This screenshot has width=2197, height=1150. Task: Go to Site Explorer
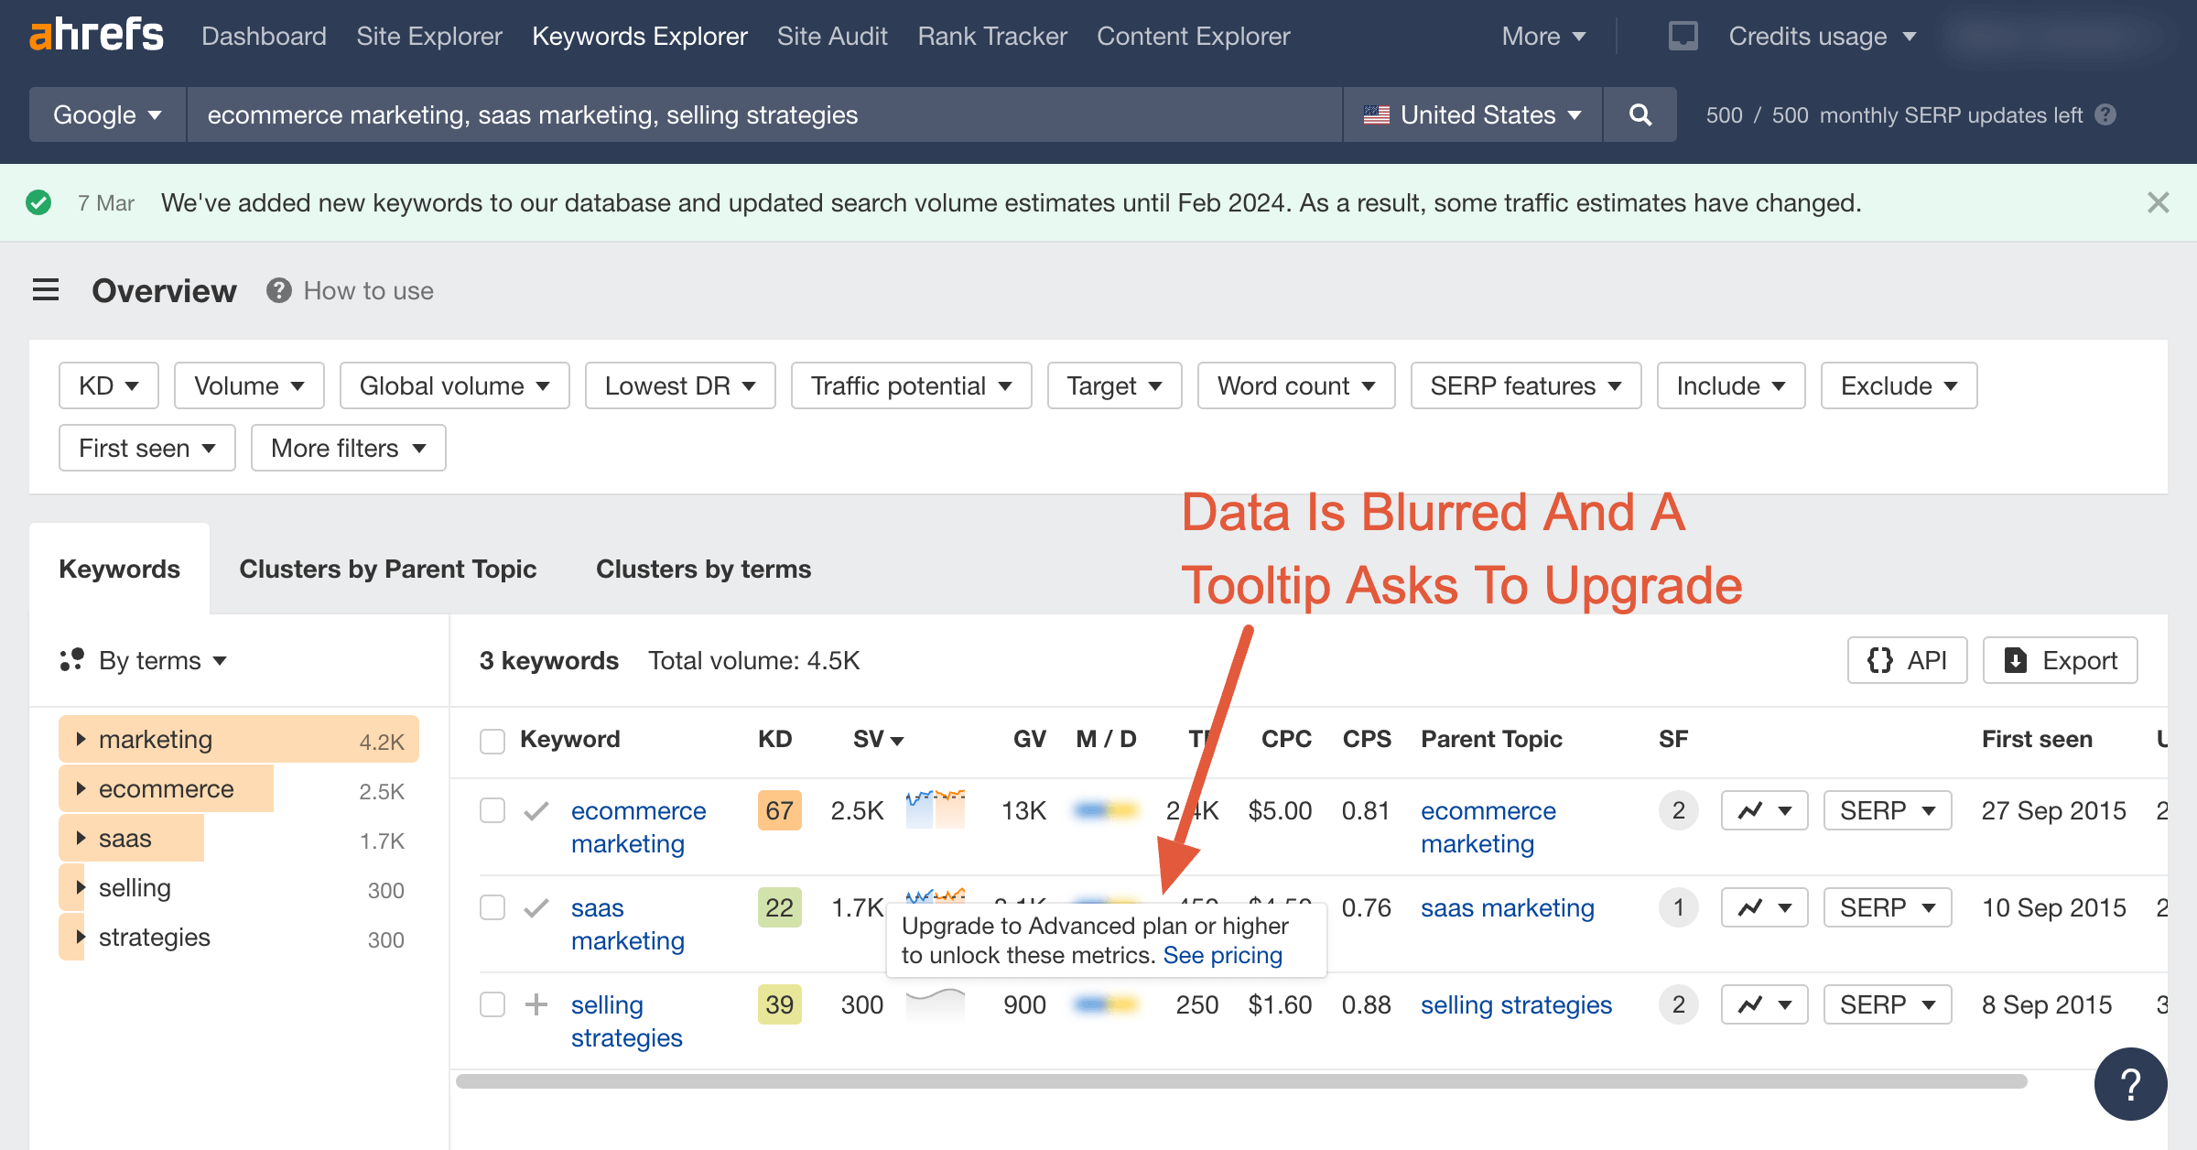pyautogui.click(x=429, y=36)
